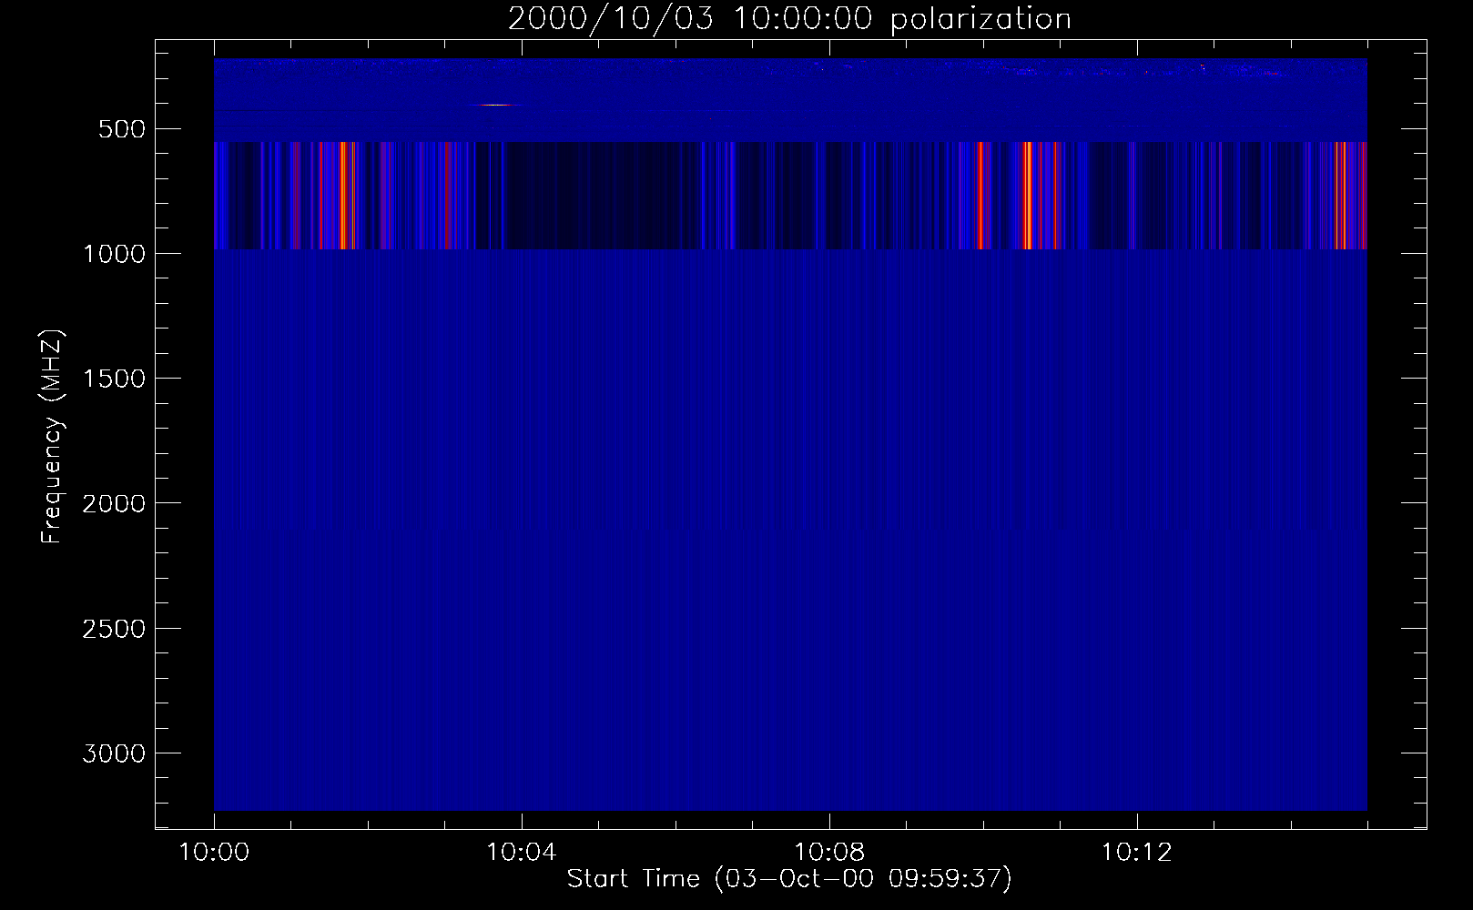Select the 'Frequency (MHZ)' axis label
This screenshot has width=1473, height=910.
tap(53, 437)
